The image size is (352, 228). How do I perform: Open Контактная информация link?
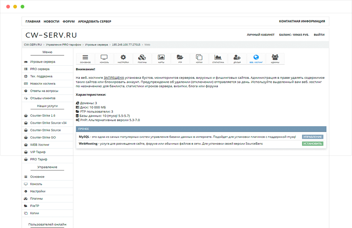tap(302, 21)
